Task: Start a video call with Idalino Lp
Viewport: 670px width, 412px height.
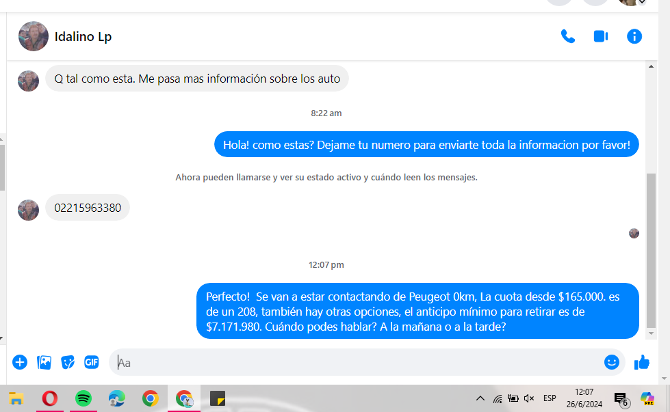Action: (x=601, y=37)
